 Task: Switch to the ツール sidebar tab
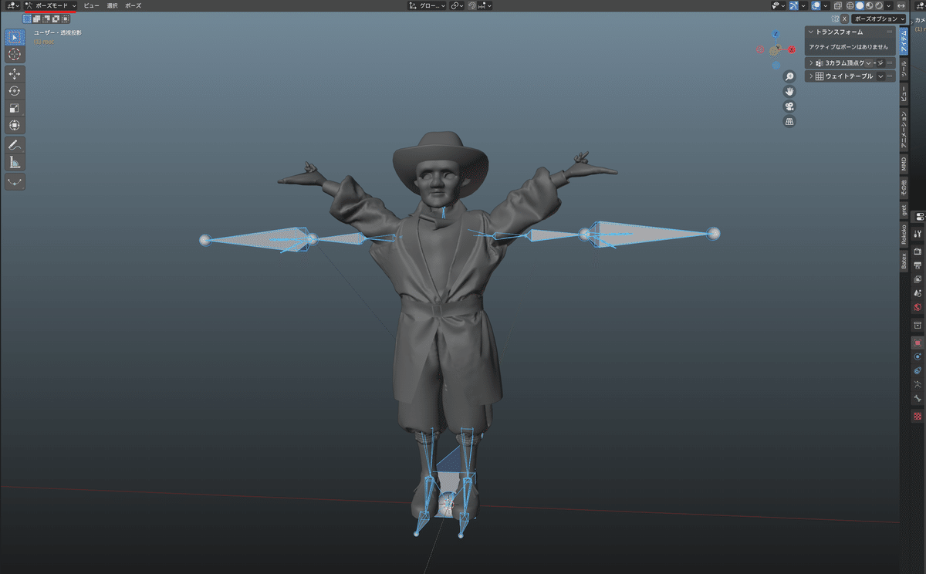coord(904,69)
